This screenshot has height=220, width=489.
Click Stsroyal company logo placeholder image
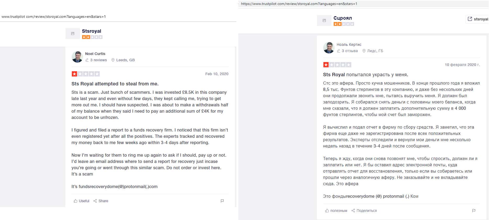click(x=73, y=34)
